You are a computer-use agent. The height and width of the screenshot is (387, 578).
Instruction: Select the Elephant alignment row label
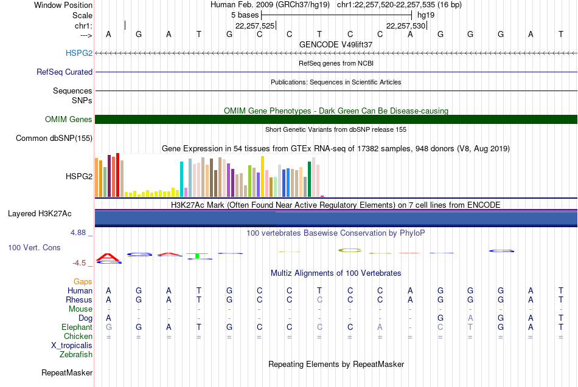pos(77,327)
